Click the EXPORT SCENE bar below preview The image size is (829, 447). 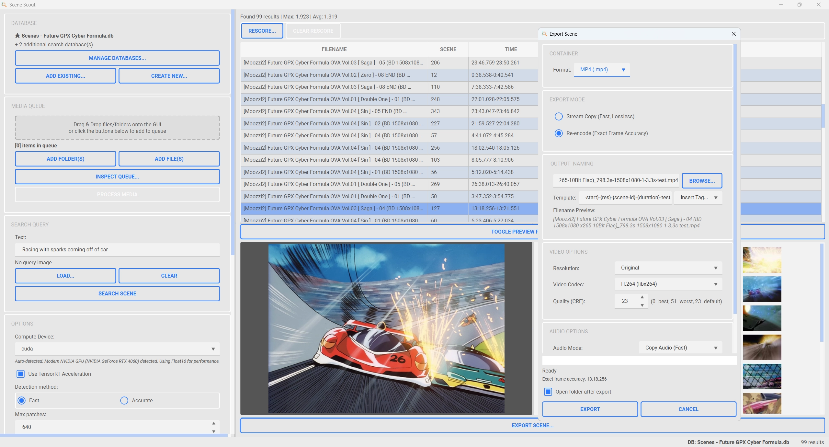532,425
